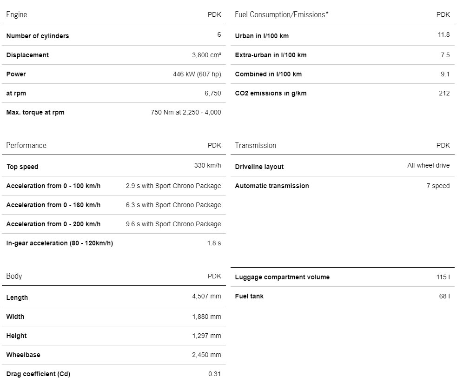This screenshot has width=470, height=378.
Task: Select the Length label
Action: coord(17,297)
